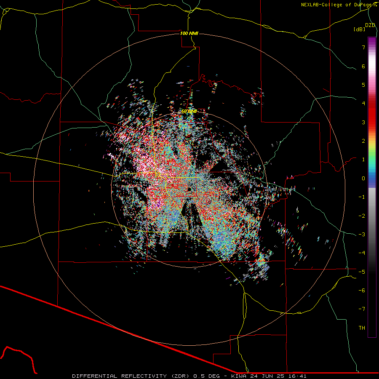The image size is (379, 379).
Task: Click the -4 value on color scale
Action: coord(362,253)
